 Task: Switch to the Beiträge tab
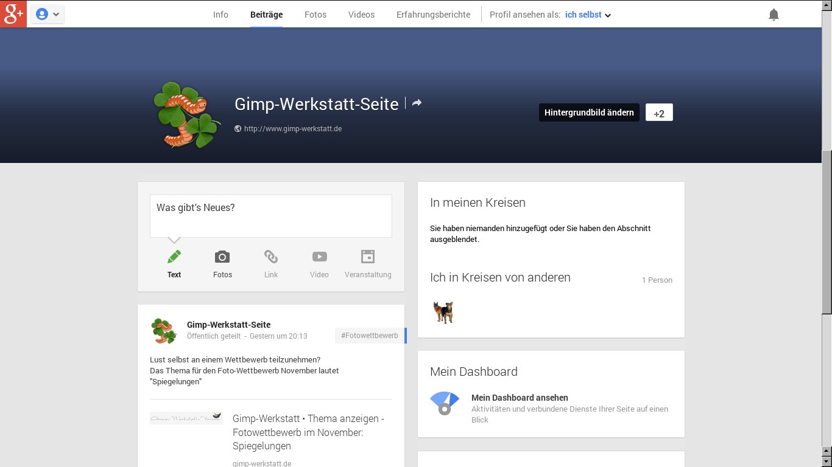pos(266,15)
